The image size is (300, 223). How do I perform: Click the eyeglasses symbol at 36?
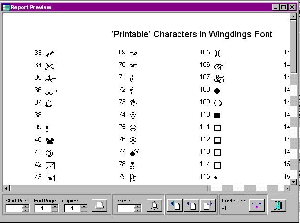click(x=51, y=92)
